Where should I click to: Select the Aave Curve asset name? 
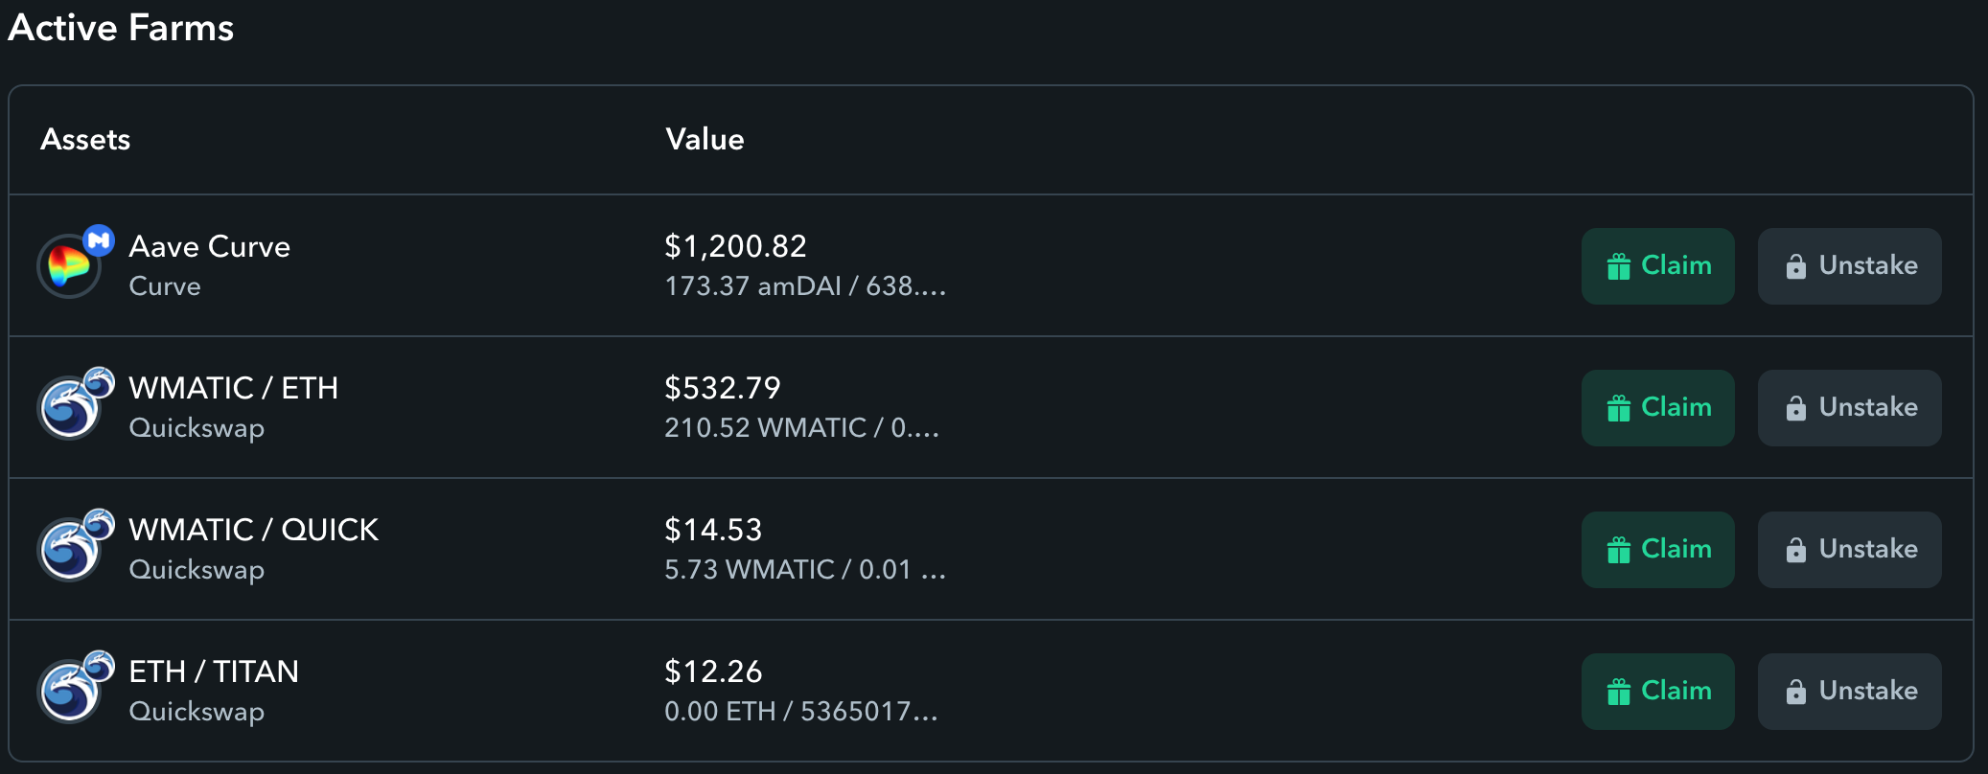[210, 247]
